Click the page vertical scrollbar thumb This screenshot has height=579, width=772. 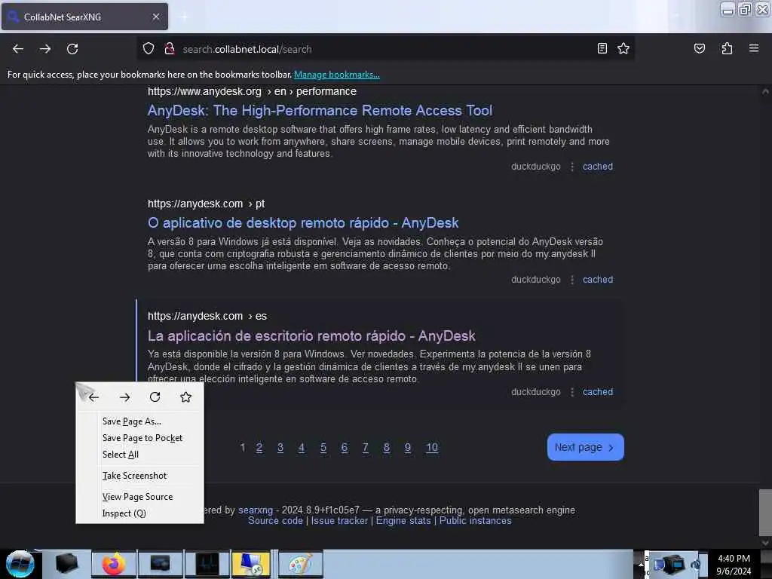coord(765,512)
